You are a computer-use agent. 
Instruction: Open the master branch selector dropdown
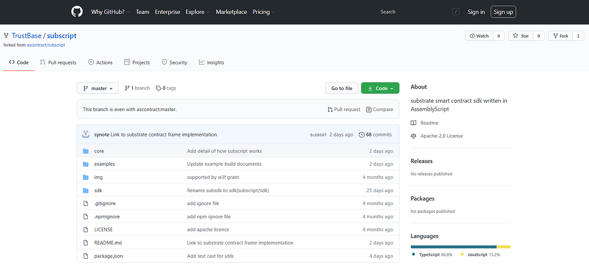coord(98,89)
